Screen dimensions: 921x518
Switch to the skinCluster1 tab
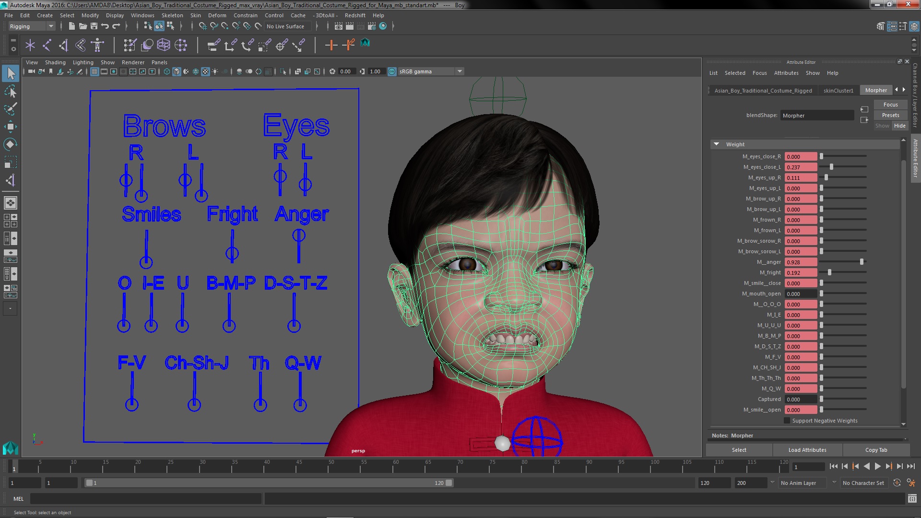pos(838,90)
